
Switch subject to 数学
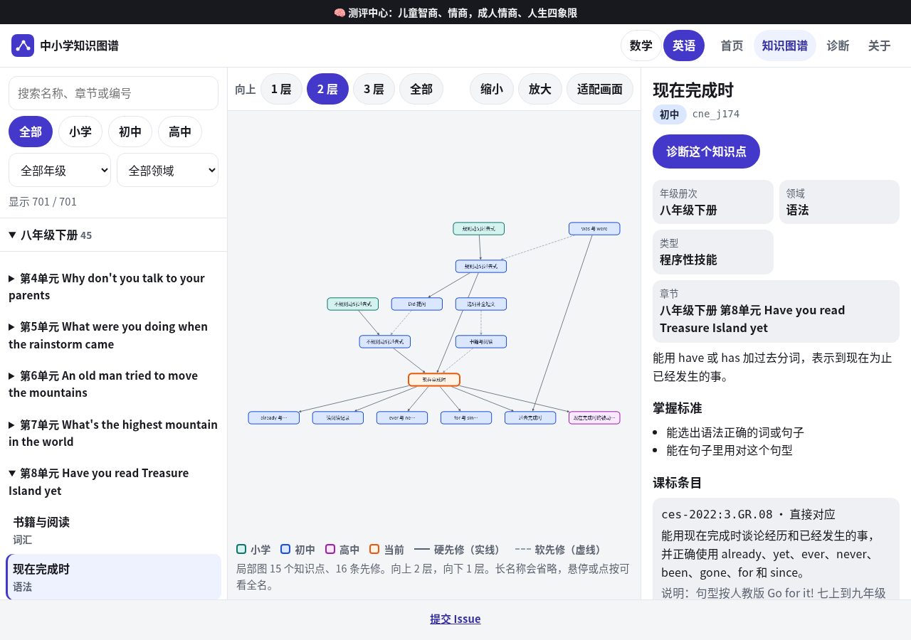[641, 46]
